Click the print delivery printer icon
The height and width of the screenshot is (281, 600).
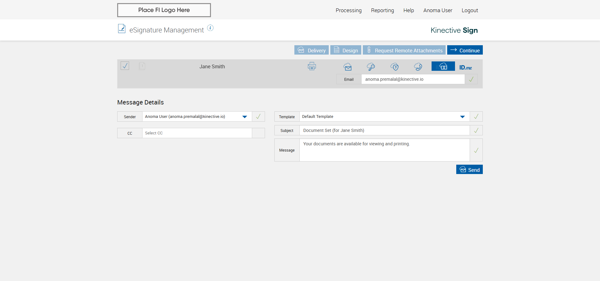point(312,66)
